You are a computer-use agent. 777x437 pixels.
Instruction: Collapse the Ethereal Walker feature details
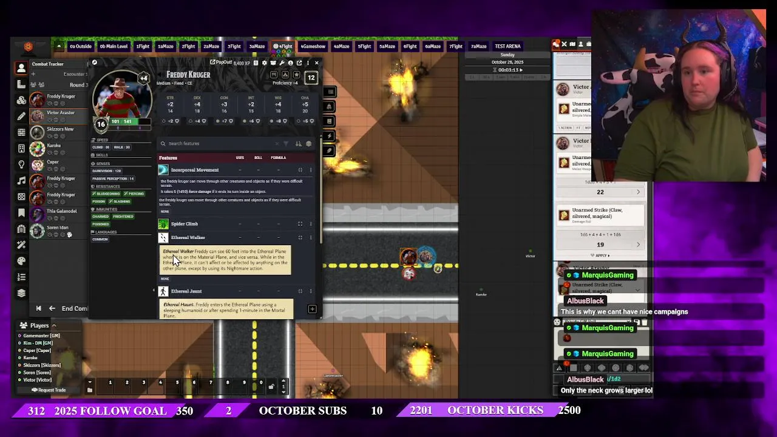click(300, 238)
